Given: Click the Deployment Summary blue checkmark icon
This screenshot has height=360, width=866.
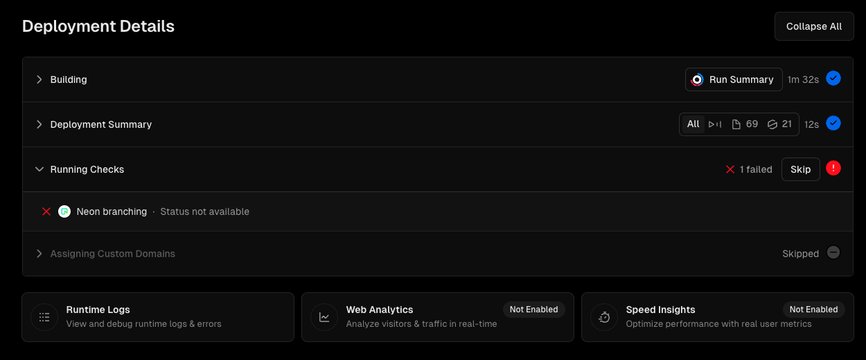Looking at the screenshot, I should pyautogui.click(x=833, y=124).
